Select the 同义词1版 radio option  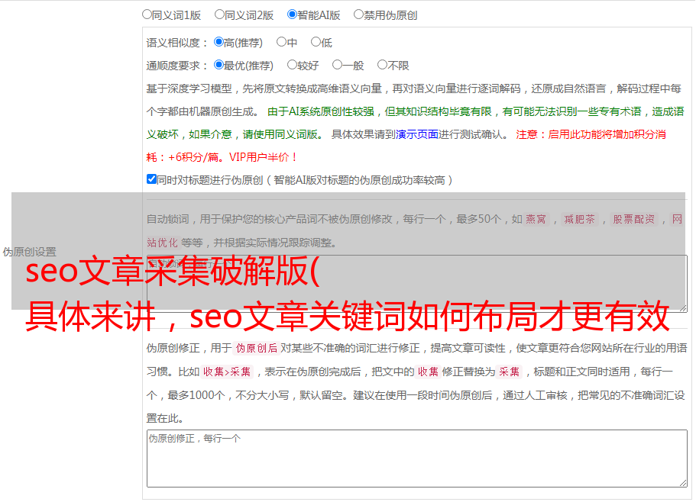click(147, 14)
